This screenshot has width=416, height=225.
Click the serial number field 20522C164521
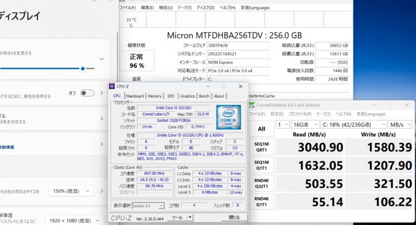(x=238, y=54)
